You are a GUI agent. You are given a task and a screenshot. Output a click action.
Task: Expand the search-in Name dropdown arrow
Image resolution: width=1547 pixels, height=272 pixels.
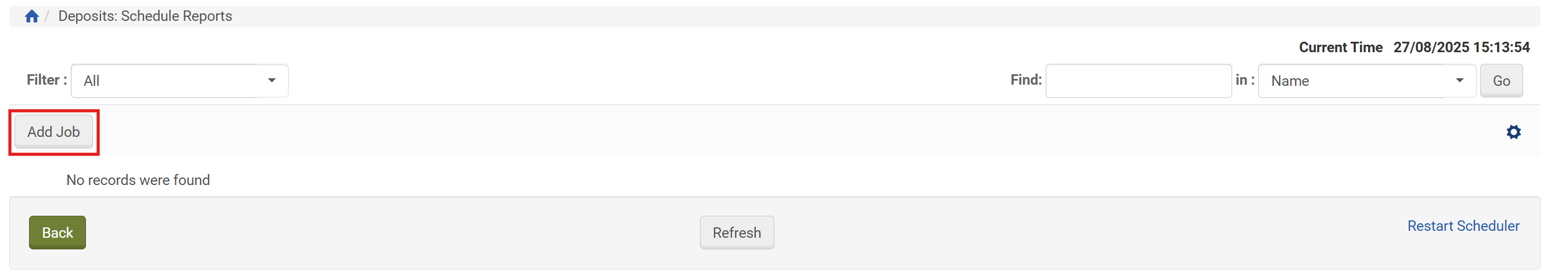coord(1459,81)
